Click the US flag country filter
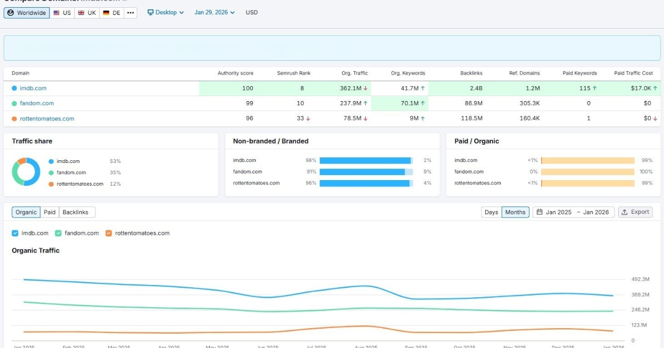This screenshot has width=664, height=348. tap(62, 12)
